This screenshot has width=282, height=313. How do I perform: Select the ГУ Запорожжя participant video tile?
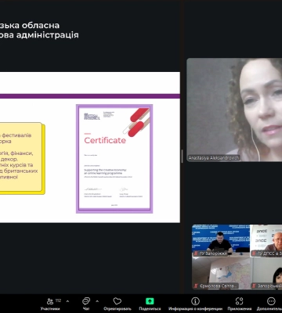point(221,240)
